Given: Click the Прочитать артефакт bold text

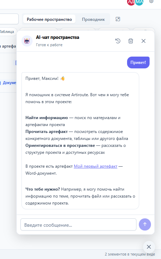Looking at the screenshot, I should 46,132.
